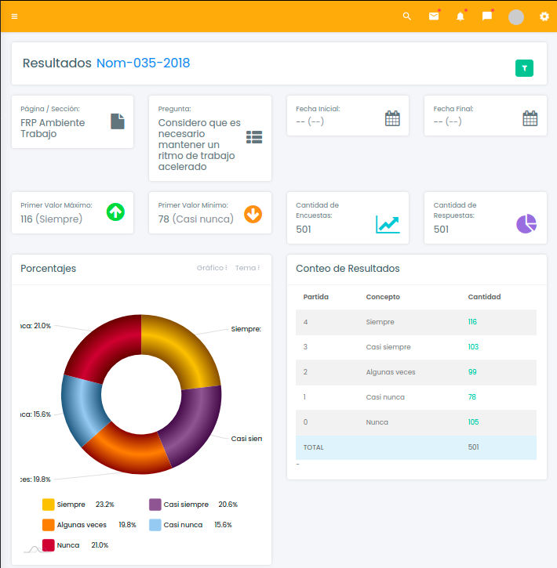Open the hamburger menu in top bar
This screenshot has height=568, width=557.
coord(14,16)
